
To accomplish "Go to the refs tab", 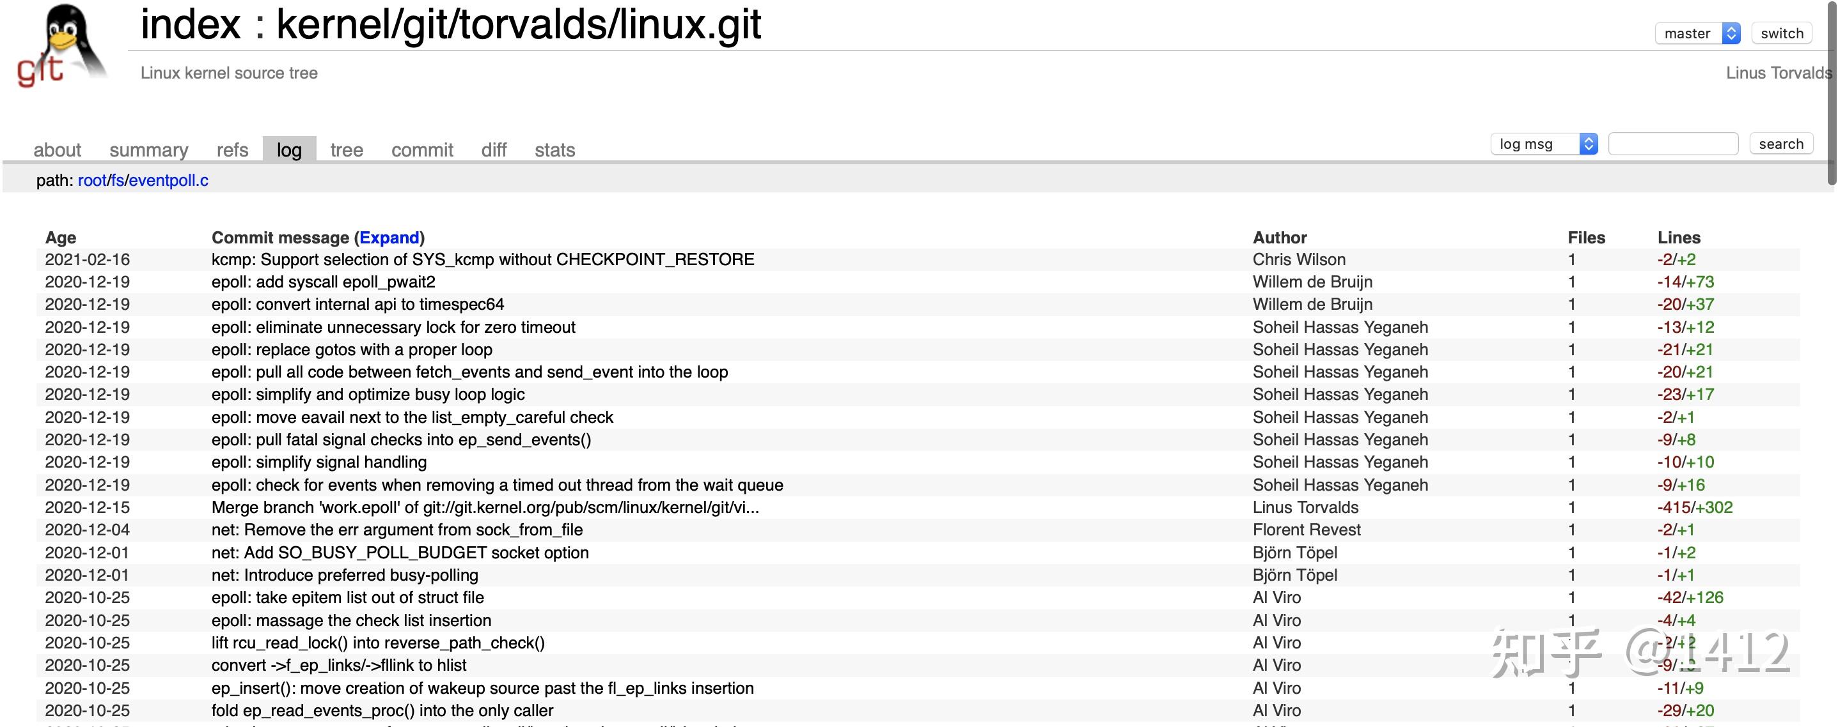I will pyautogui.click(x=232, y=149).
